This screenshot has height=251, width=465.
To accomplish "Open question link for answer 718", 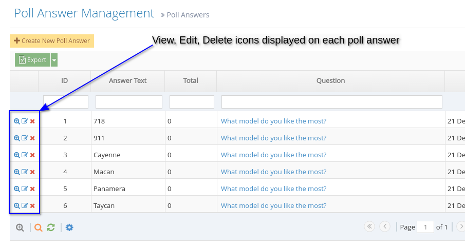I will [x=273, y=121].
